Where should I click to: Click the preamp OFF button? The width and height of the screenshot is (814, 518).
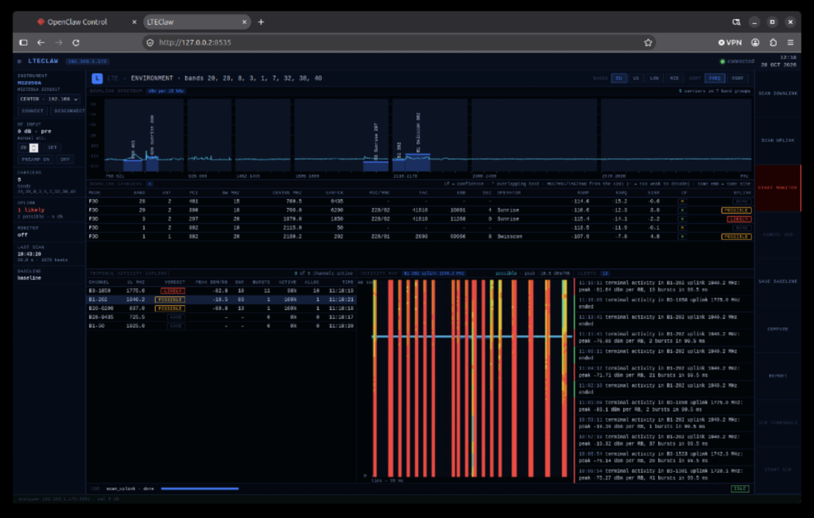tap(65, 160)
